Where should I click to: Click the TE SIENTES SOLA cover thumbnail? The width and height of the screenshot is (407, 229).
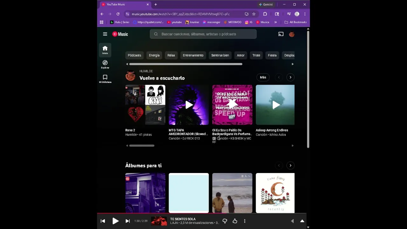159,221
